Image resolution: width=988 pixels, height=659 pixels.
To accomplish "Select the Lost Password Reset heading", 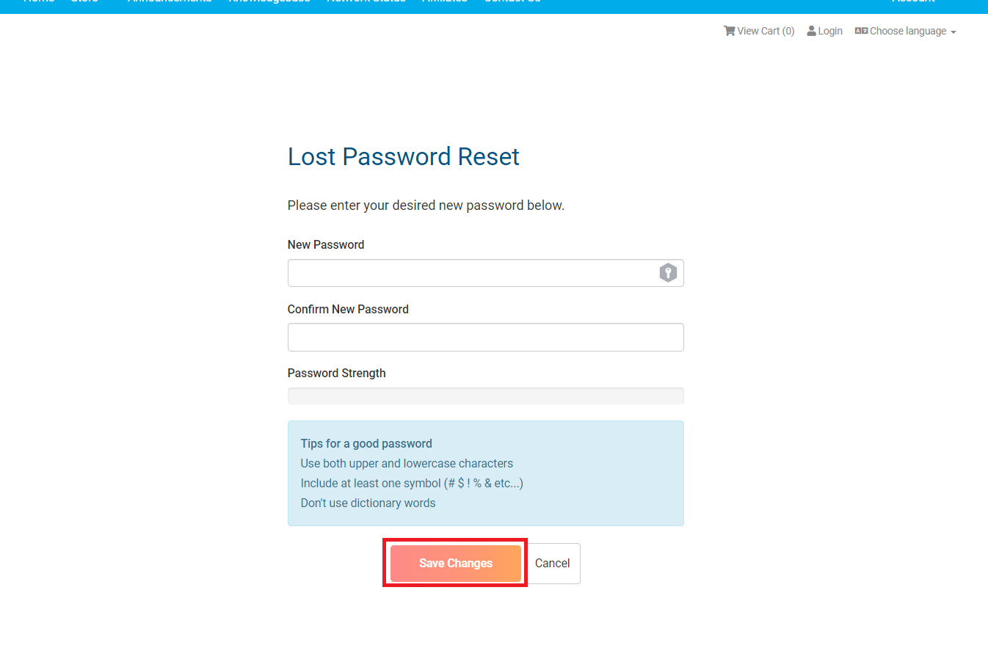I will (404, 156).
